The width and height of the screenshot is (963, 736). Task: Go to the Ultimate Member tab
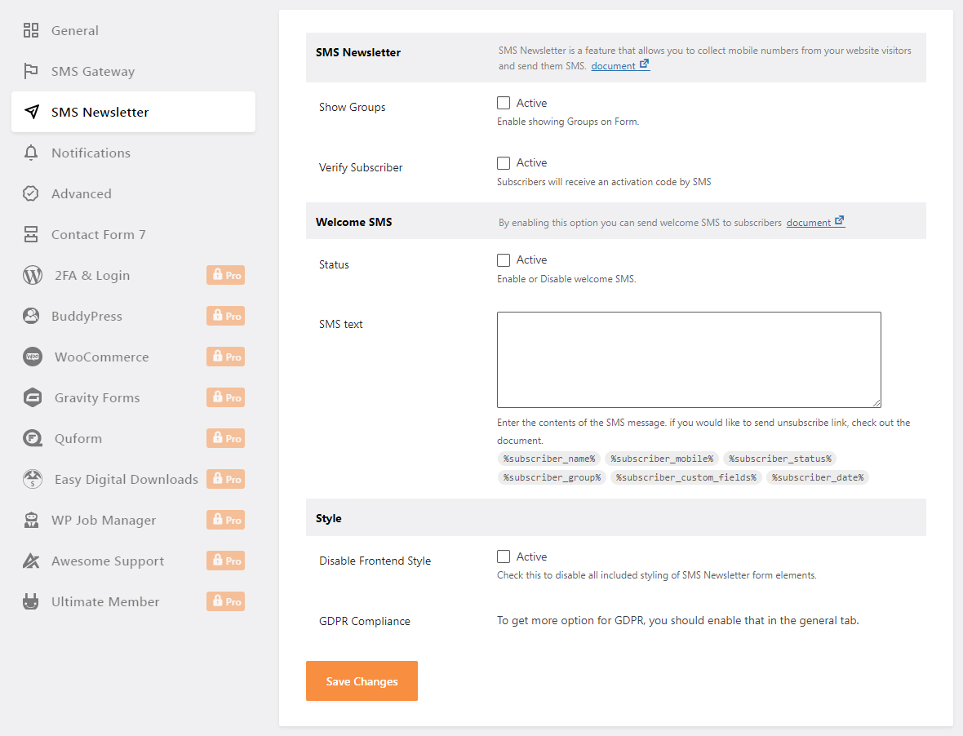point(105,602)
